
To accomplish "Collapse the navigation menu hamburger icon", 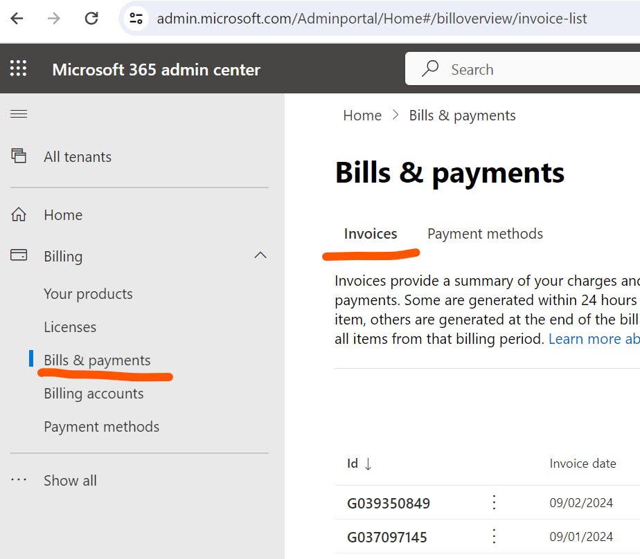I will (x=19, y=113).
